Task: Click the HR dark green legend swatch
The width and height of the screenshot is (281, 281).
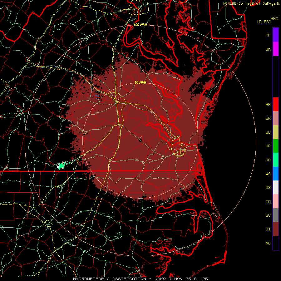Action: click(x=276, y=146)
